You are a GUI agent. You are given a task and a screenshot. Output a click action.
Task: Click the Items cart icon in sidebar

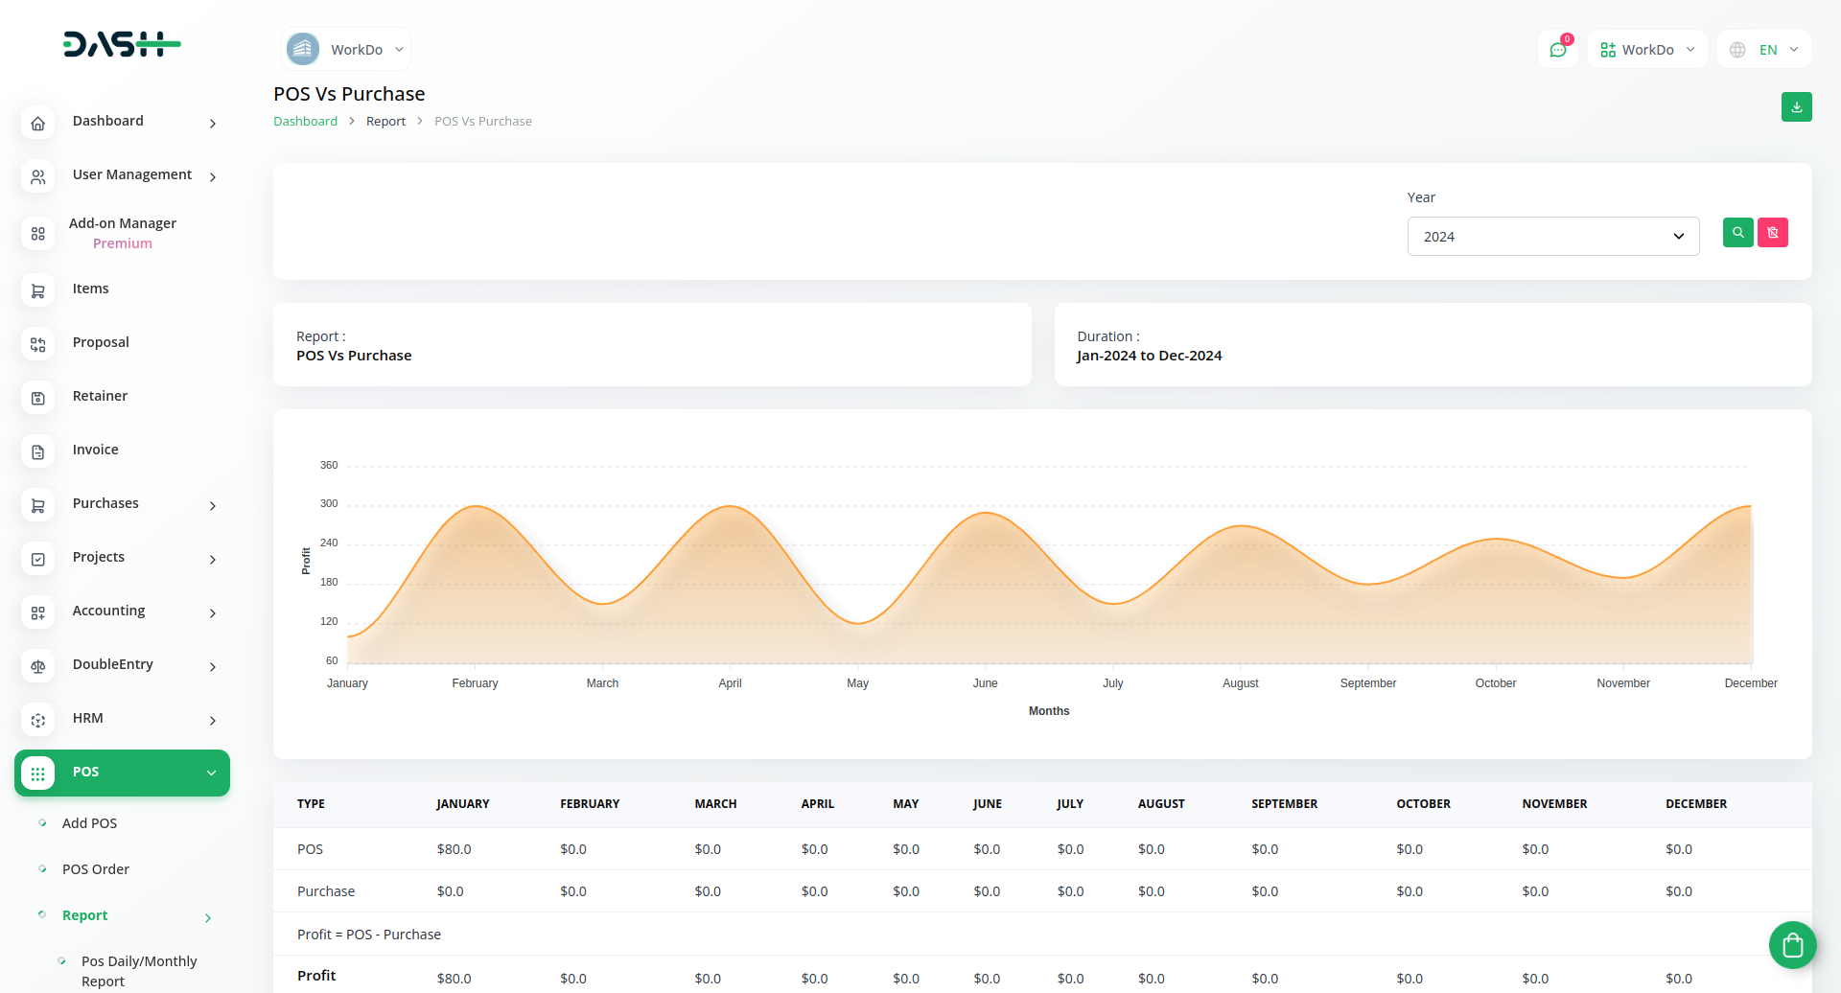(x=38, y=290)
